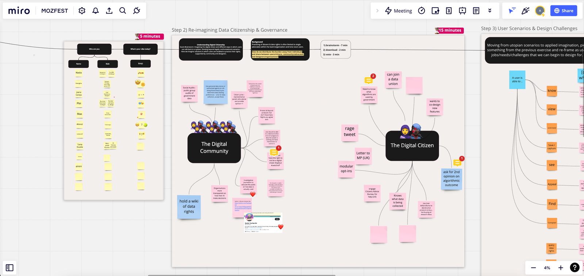The width and height of the screenshot is (584, 276).
Task: Collapse the meeting toolbar chevron
Action: tap(377, 11)
